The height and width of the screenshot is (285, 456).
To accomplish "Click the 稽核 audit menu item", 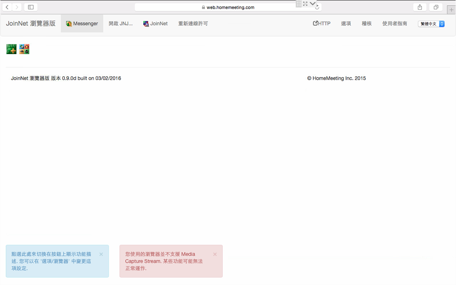I will pos(367,24).
